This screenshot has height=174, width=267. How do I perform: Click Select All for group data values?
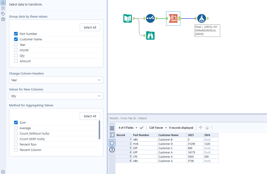(x=90, y=27)
